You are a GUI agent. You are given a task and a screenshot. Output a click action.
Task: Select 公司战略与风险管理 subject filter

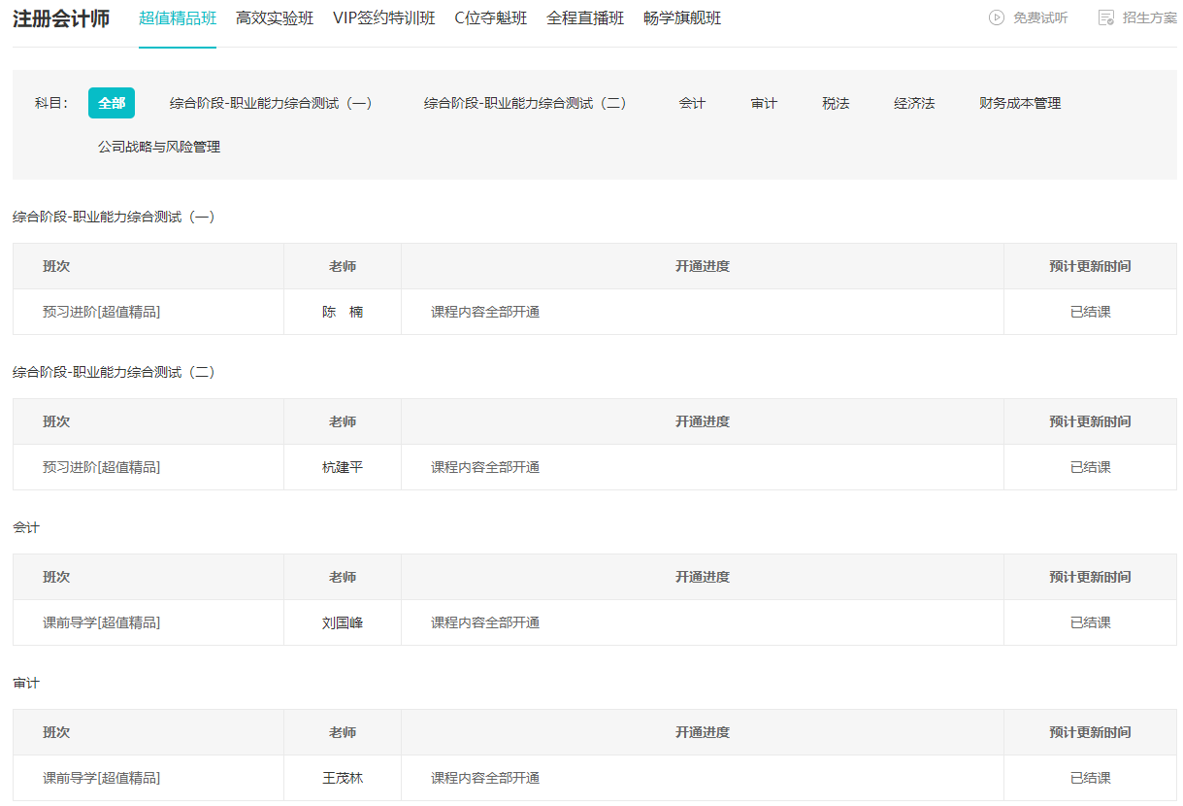point(158,147)
